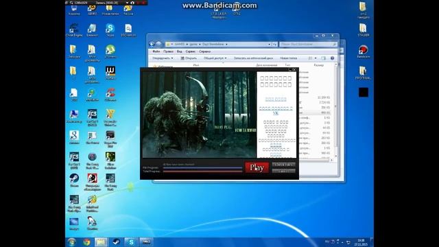The image size is (439, 247).
Task: Click the blue help icon in Explorer toolbar
Action: pos(332,58)
